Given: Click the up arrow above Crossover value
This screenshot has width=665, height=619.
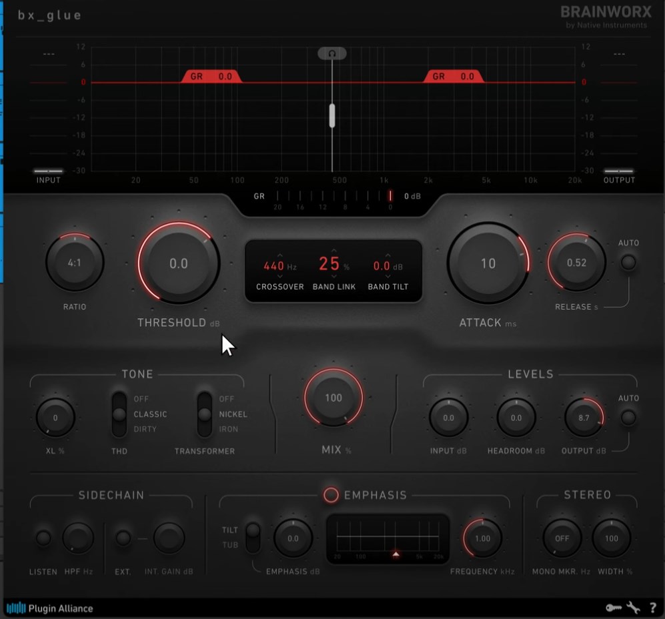Looking at the screenshot, I should pyautogui.click(x=279, y=255).
